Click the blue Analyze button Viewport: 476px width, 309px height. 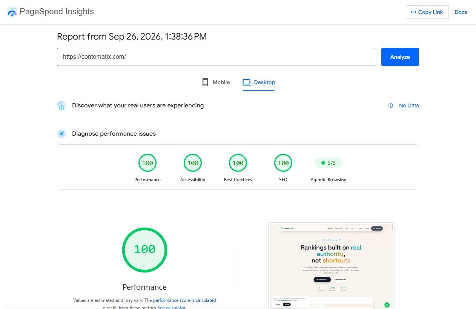point(400,57)
